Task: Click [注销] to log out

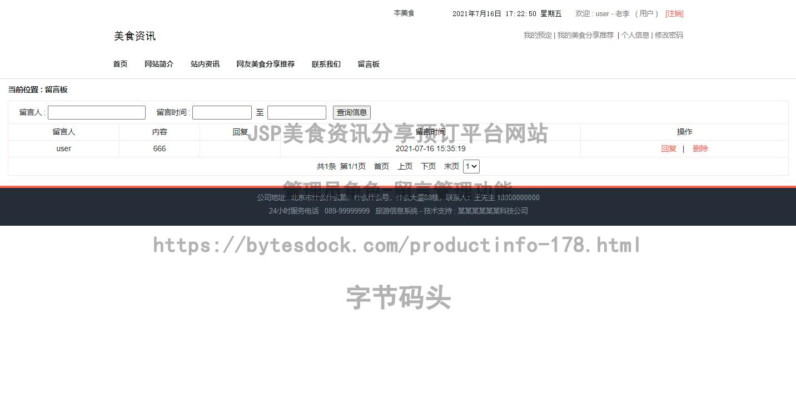Action: 674,13
